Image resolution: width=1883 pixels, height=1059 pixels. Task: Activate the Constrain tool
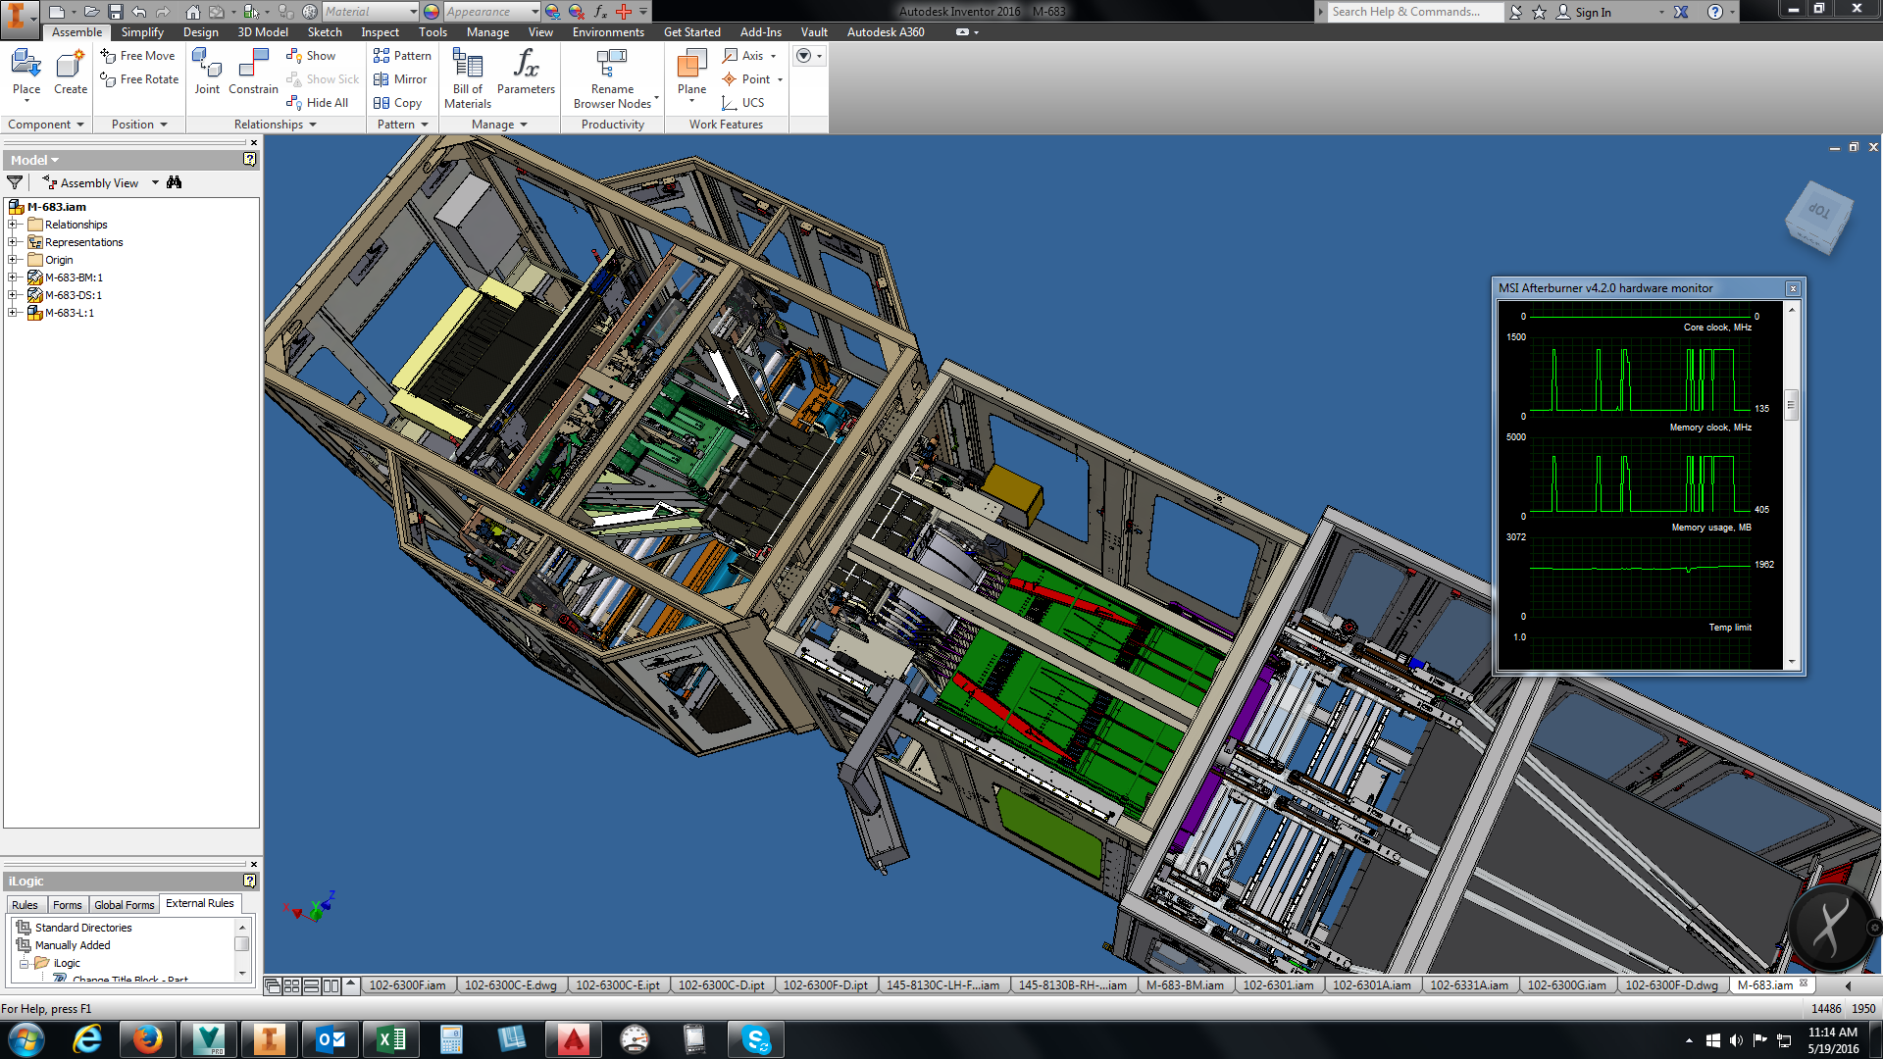click(x=253, y=73)
